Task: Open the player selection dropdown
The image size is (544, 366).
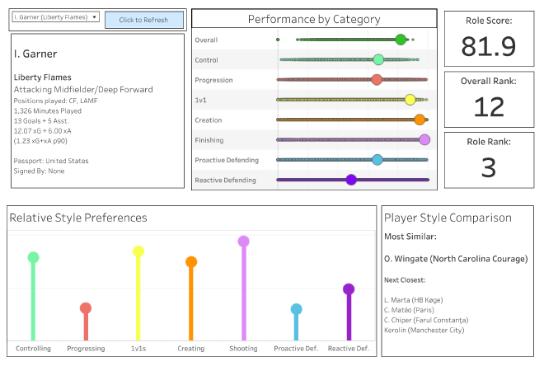Action: pyautogui.click(x=56, y=16)
